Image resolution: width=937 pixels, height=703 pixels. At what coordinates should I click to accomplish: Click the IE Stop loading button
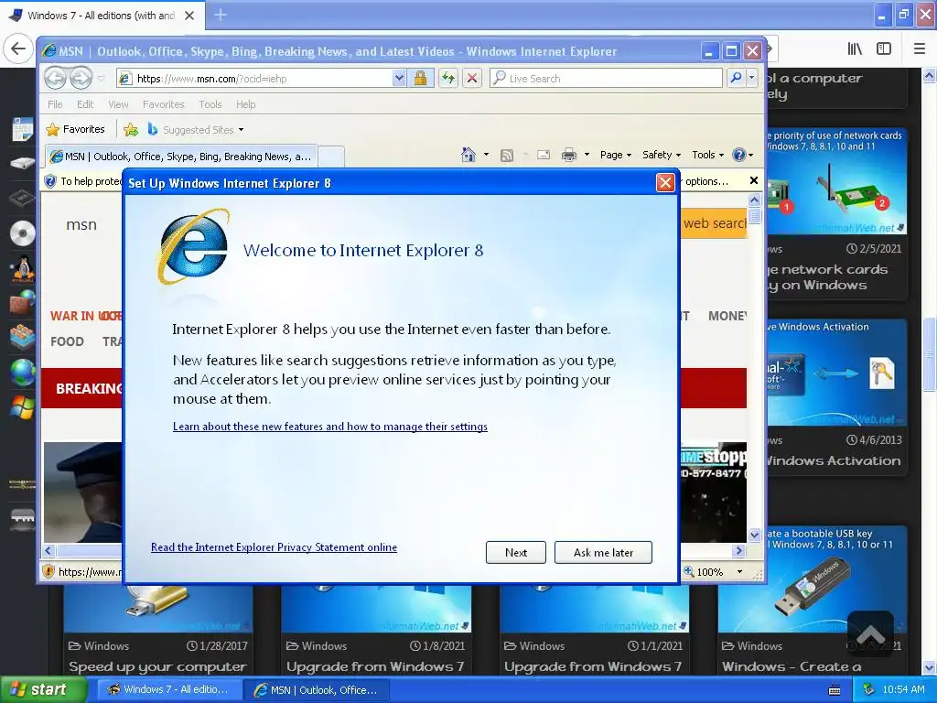pyautogui.click(x=472, y=79)
